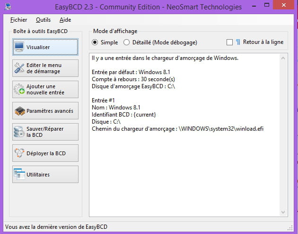
Task: Click the line 'Disque : C:\' under Entrée #1
Action: coord(106,122)
